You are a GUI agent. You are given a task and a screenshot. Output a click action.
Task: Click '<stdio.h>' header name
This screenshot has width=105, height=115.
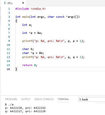click(x=38, y=9)
